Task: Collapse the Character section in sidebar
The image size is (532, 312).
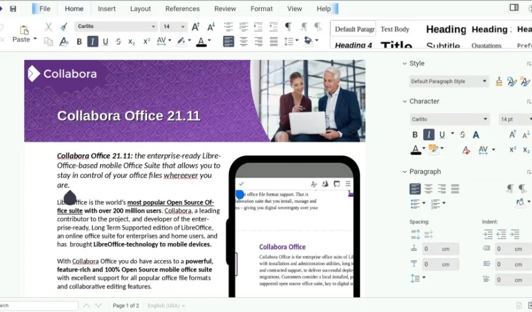Action: pyautogui.click(x=405, y=102)
